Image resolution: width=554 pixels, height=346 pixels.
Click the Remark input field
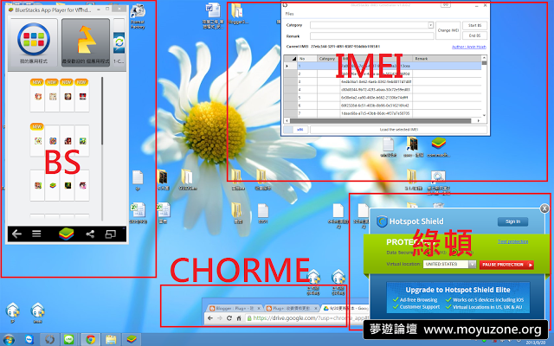click(x=371, y=36)
